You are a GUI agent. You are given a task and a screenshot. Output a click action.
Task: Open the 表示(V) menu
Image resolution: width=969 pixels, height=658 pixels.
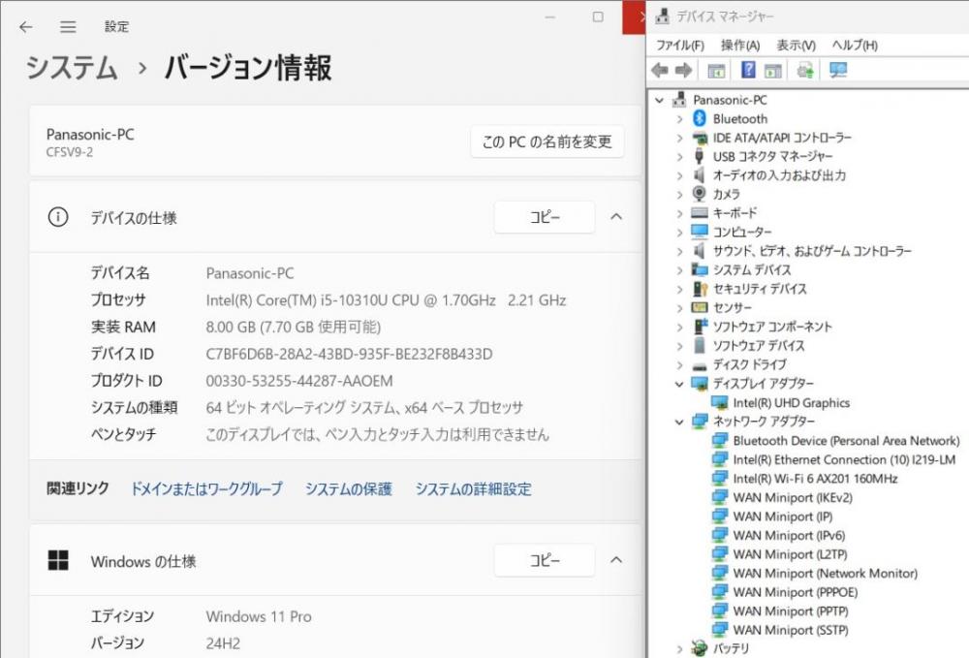796,46
